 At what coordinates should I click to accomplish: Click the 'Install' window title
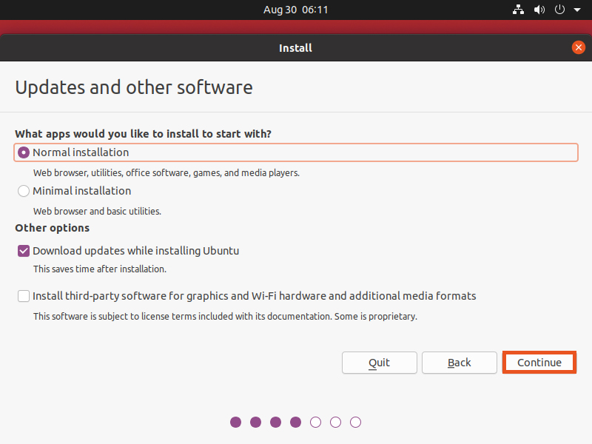[295, 48]
